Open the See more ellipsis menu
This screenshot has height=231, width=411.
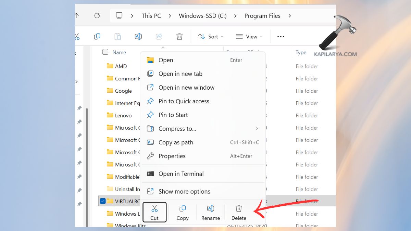coord(281,37)
